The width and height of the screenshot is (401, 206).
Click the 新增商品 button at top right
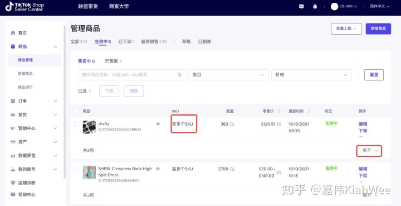click(x=378, y=28)
